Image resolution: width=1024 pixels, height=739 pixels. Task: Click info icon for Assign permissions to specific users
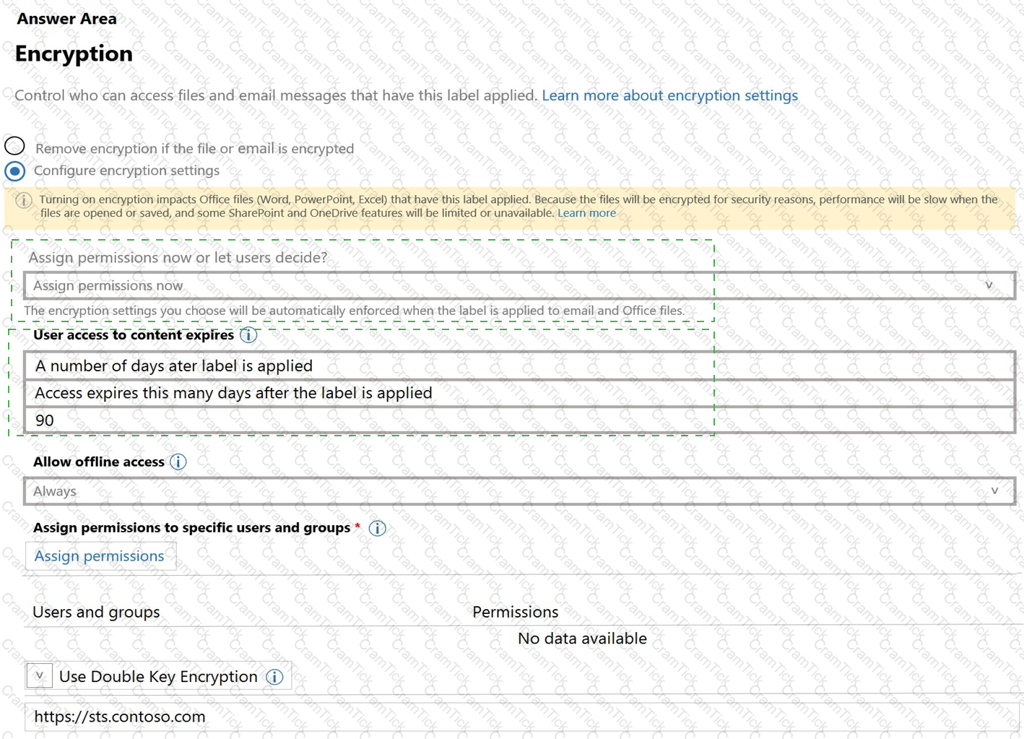tap(377, 528)
